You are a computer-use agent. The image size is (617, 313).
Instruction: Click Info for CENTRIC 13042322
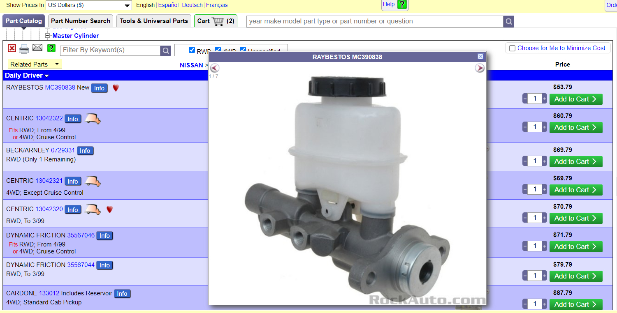(x=73, y=119)
